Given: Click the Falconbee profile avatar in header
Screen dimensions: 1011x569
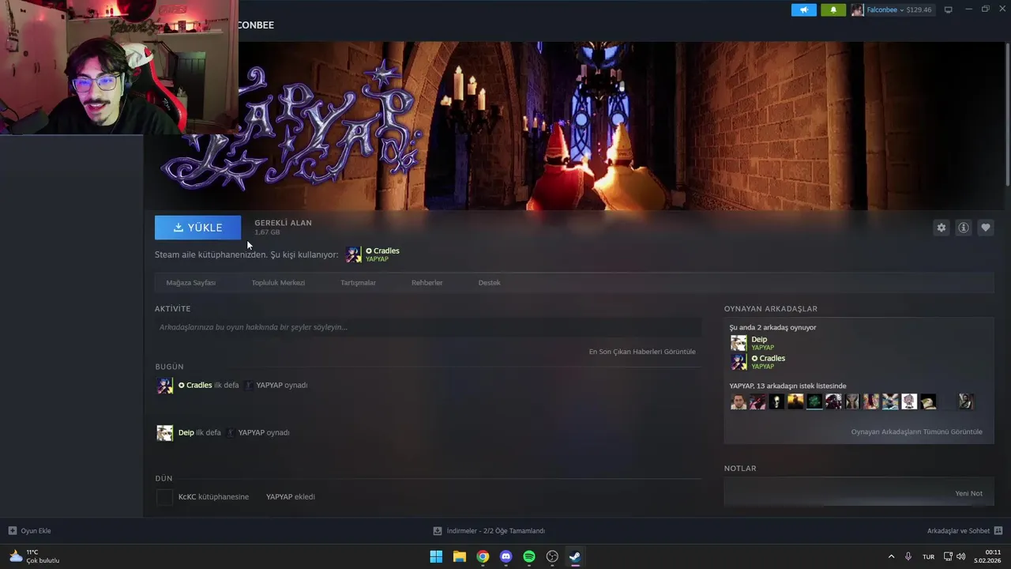Looking at the screenshot, I should 857,10.
